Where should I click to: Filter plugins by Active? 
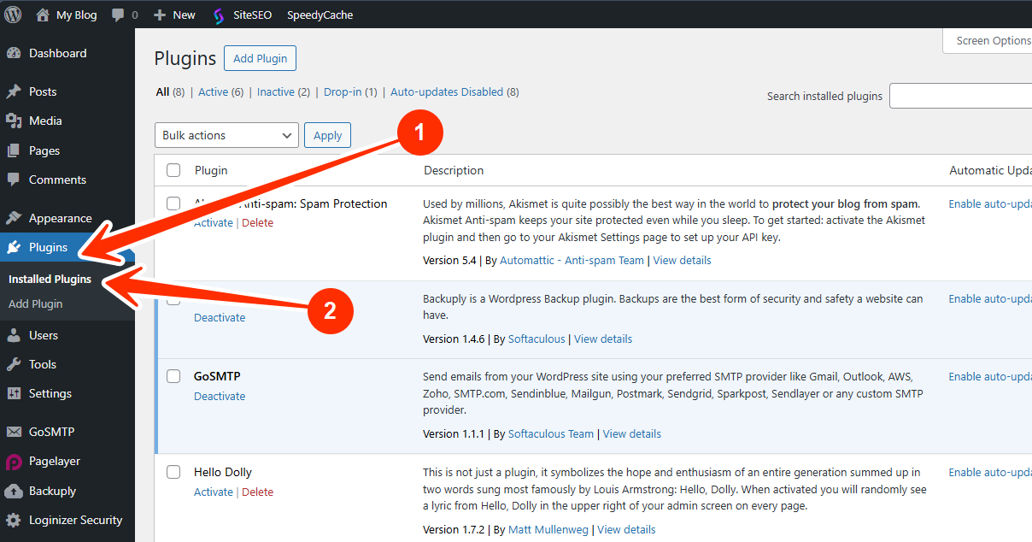point(220,91)
